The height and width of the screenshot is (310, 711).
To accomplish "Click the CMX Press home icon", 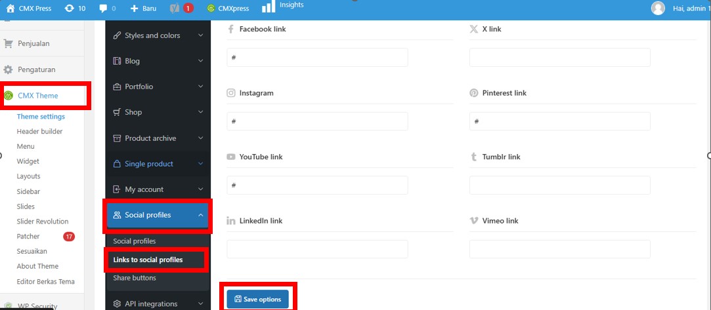I will 11,8.
